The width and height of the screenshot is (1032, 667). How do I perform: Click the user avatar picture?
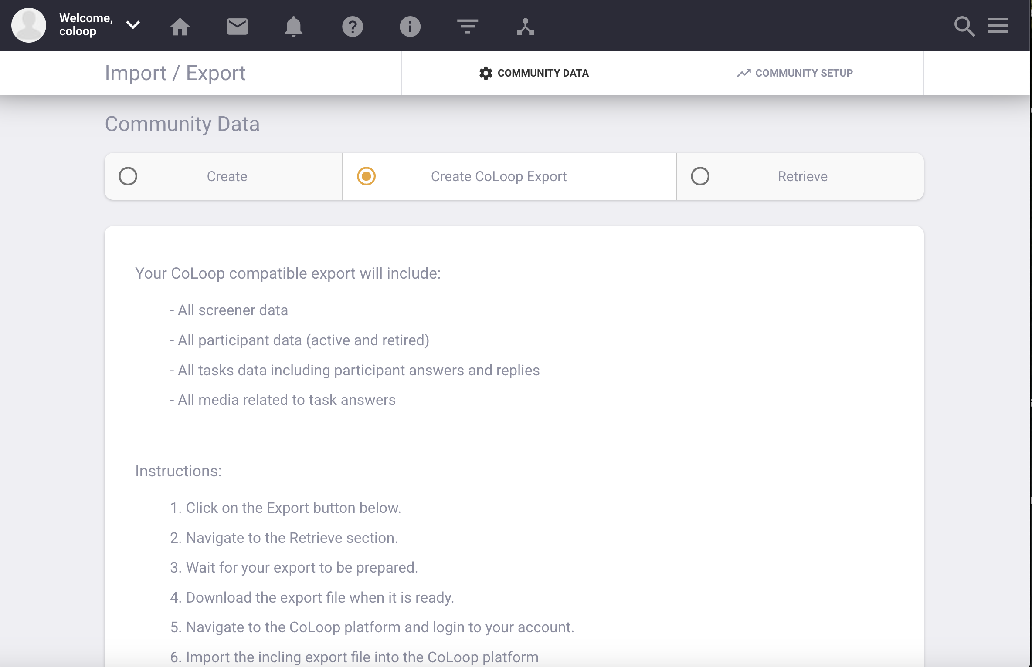click(29, 25)
